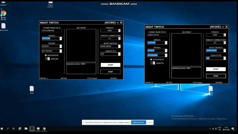Close the right Night Twitch window
This screenshot has width=238, height=134.
(x=226, y=27)
